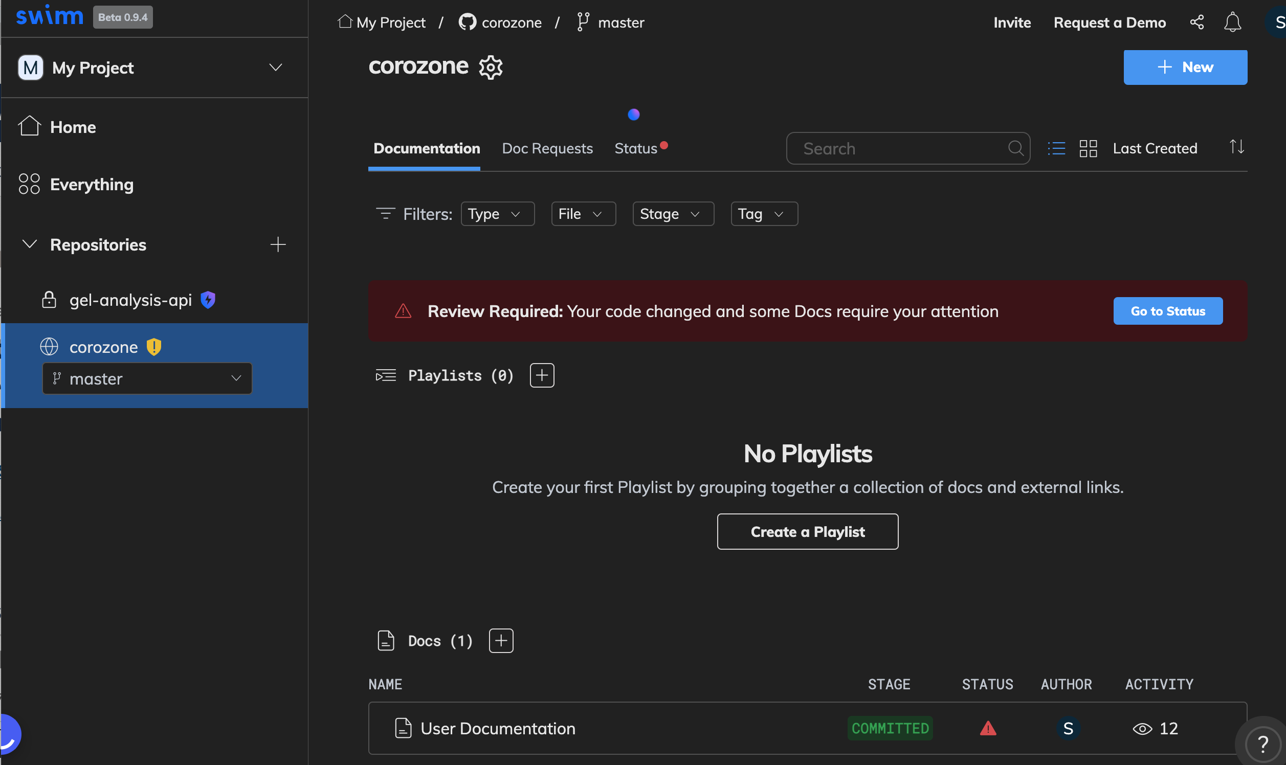This screenshot has height=765, width=1286.
Task: Open the Last Created sort dropdown
Action: click(1155, 148)
